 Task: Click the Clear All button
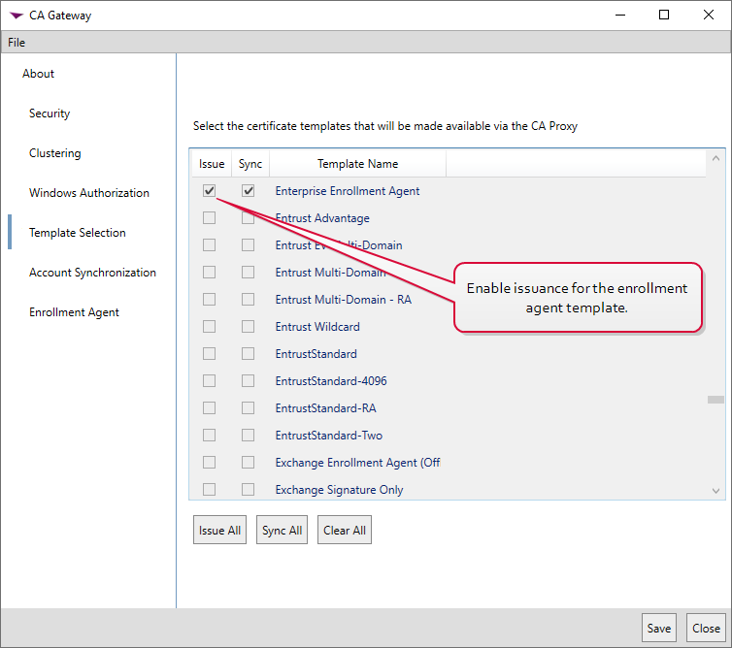[345, 531]
